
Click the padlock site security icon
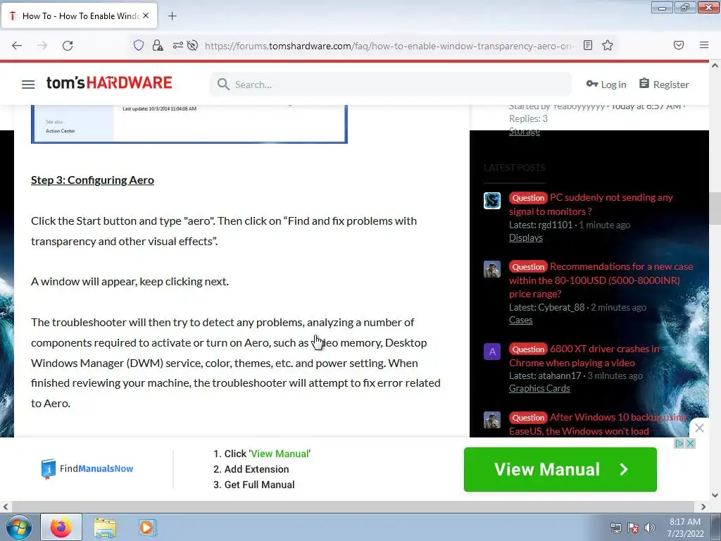coord(158,45)
